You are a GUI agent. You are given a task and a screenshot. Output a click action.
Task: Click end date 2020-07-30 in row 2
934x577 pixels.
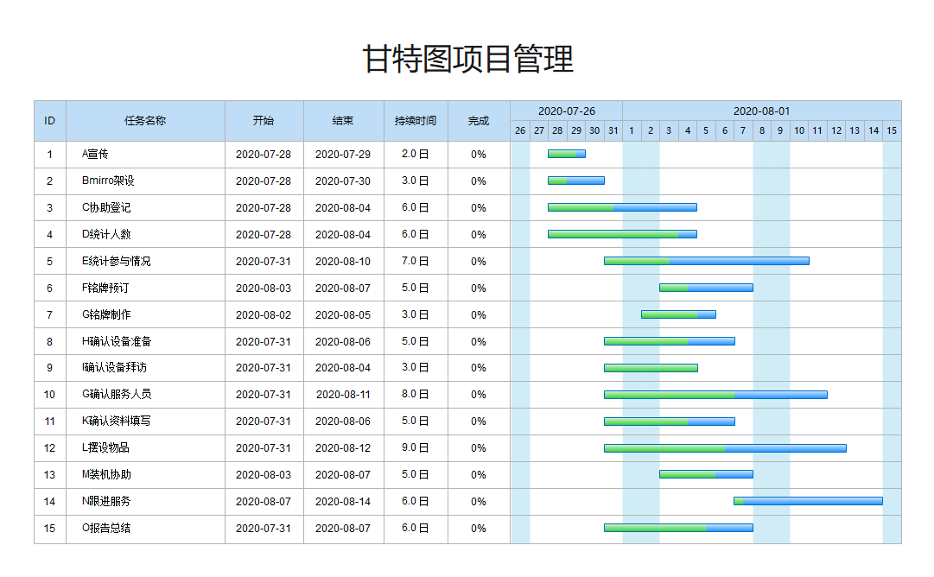point(343,181)
